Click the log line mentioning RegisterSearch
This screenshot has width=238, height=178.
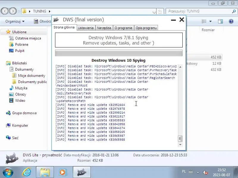pos(115,78)
